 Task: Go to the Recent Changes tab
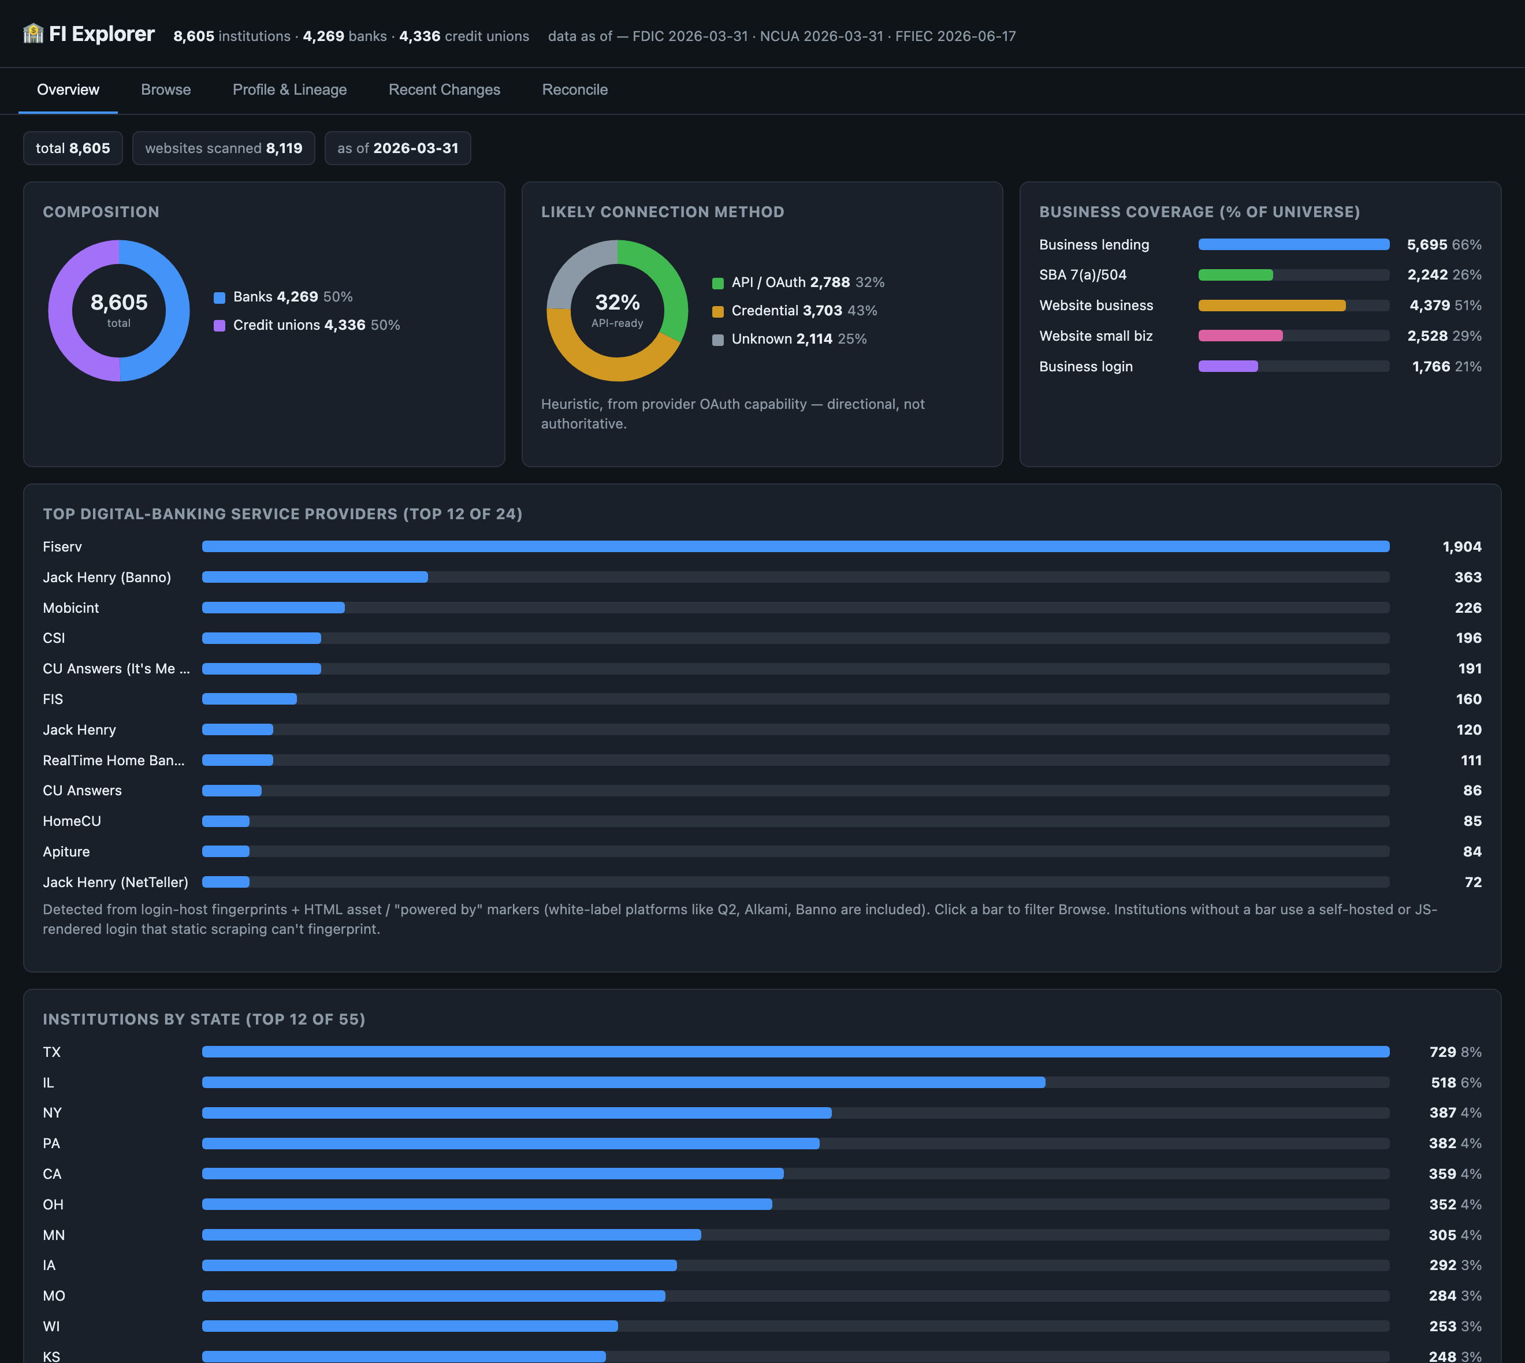(444, 90)
